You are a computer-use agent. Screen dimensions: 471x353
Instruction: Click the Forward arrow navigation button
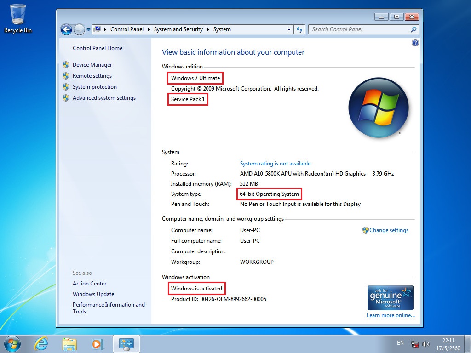(x=79, y=29)
